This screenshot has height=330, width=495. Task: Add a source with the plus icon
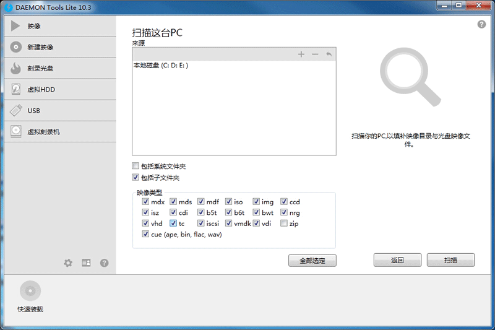[x=301, y=54]
